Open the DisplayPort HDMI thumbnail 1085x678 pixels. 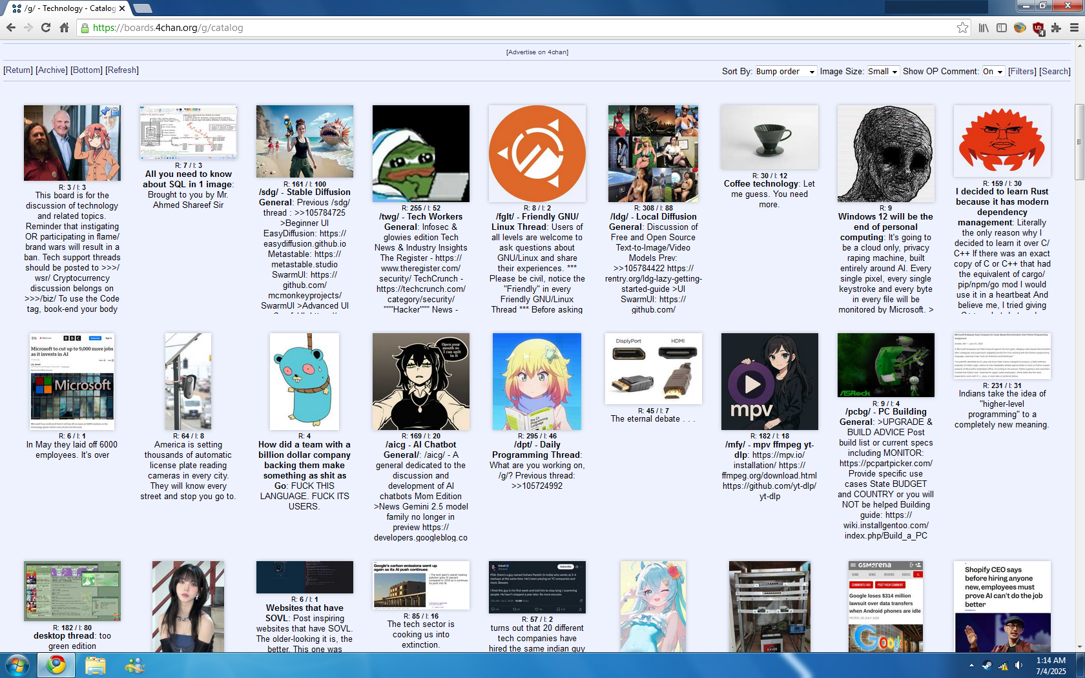[654, 369]
